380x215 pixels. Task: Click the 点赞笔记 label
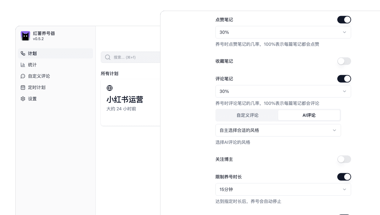pyautogui.click(x=224, y=20)
